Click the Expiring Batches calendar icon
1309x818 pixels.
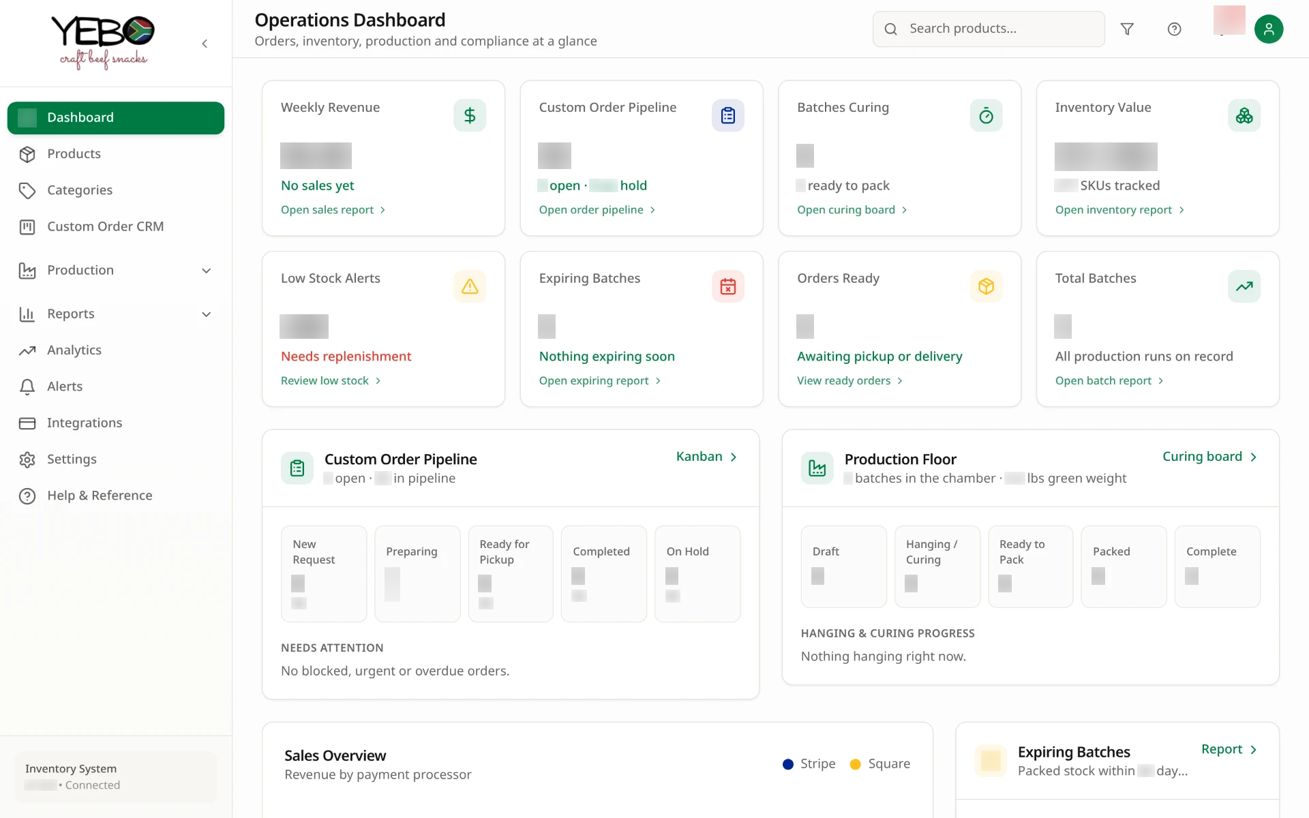tap(728, 286)
